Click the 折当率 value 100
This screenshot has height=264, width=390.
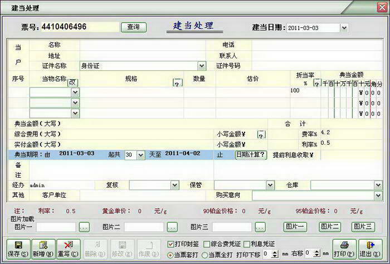point(295,90)
